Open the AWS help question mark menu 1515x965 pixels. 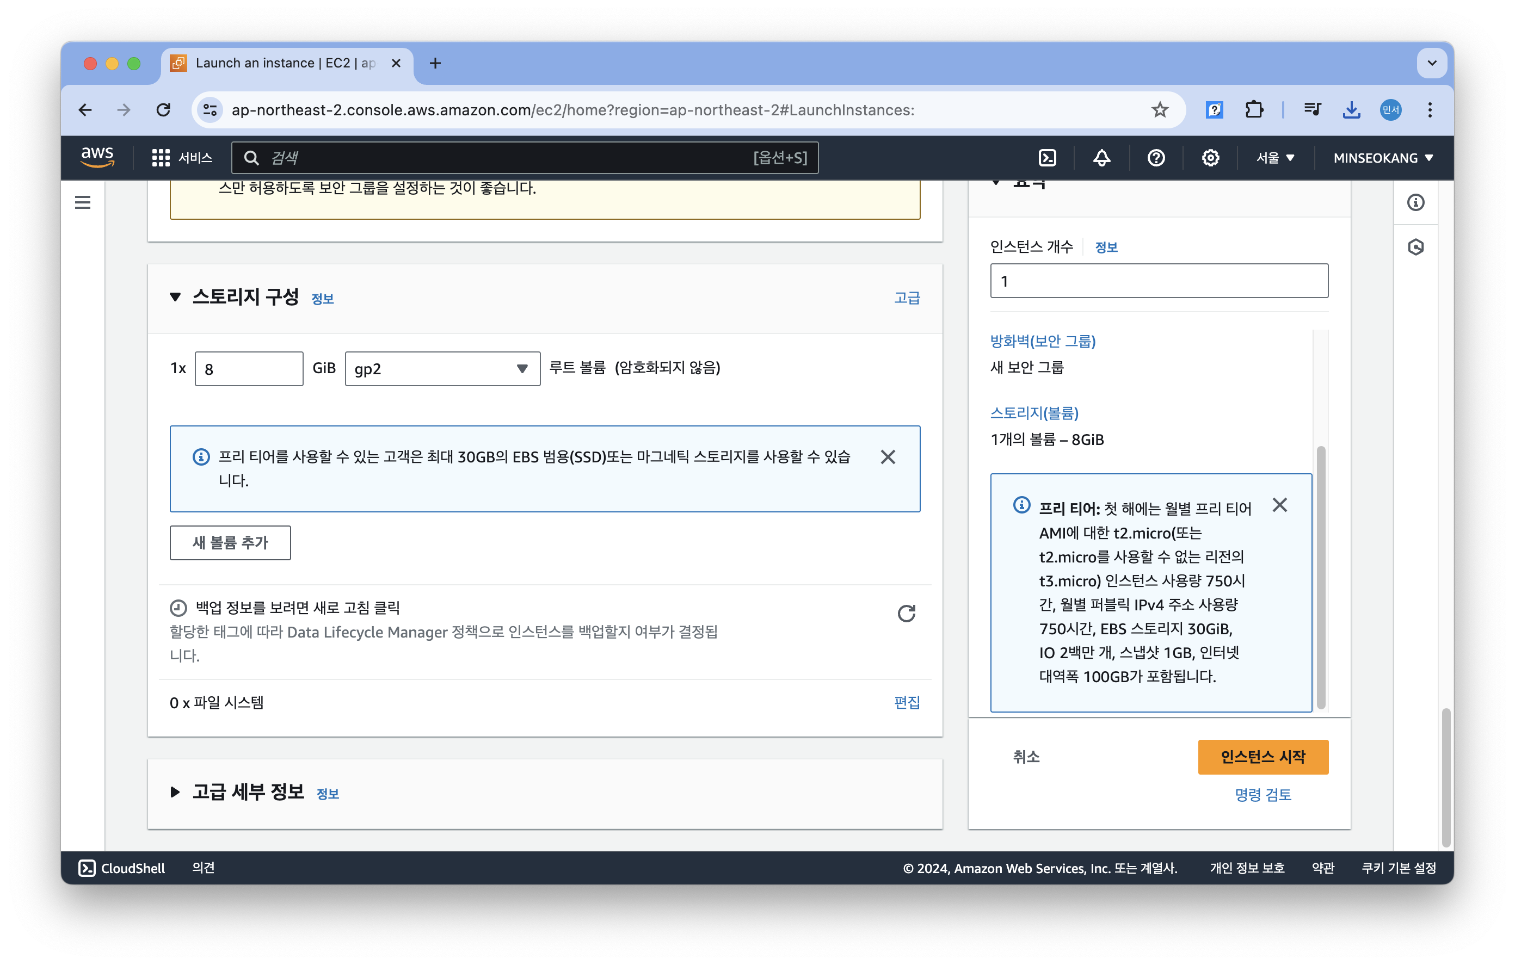[1156, 158]
